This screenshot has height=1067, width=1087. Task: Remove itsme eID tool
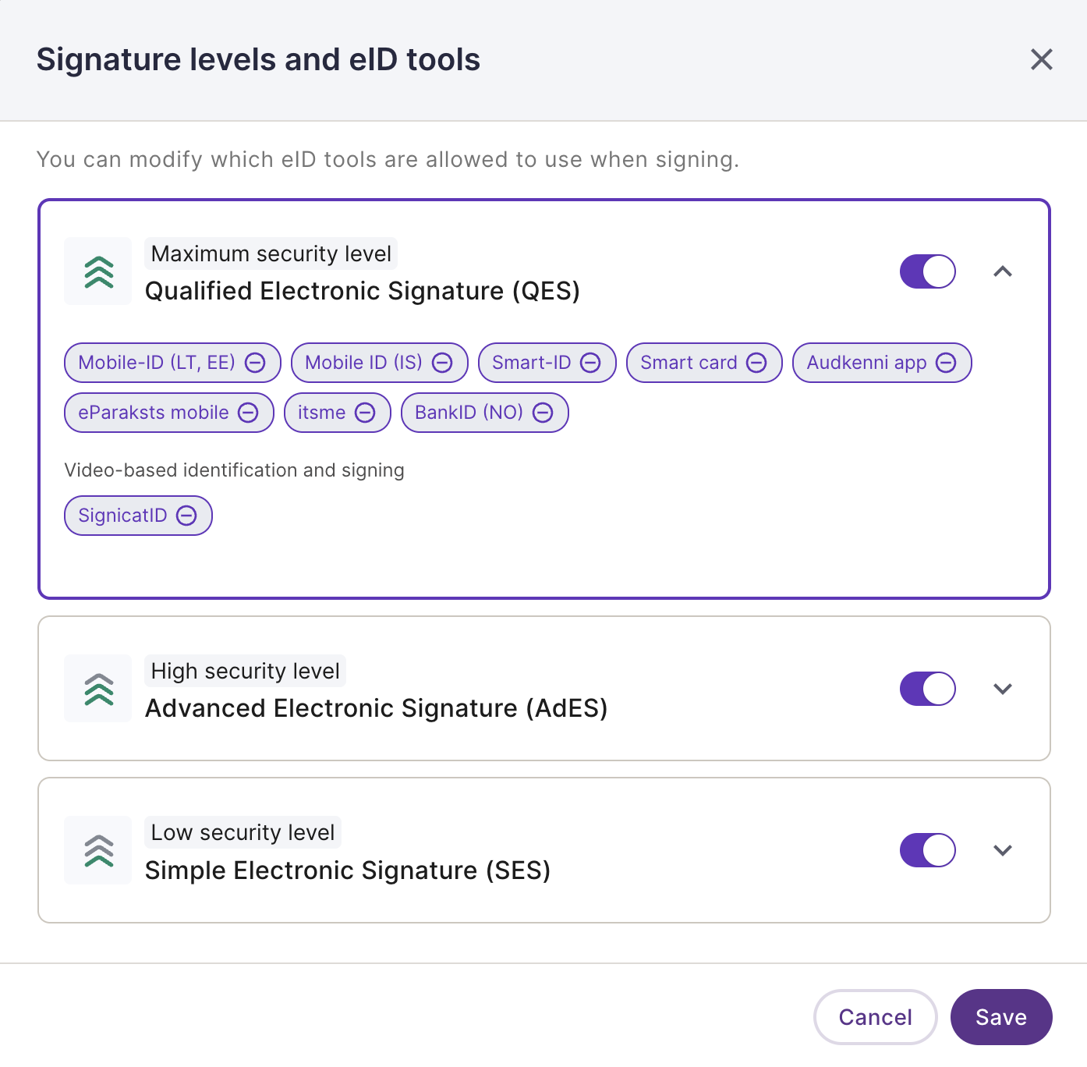tap(365, 413)
